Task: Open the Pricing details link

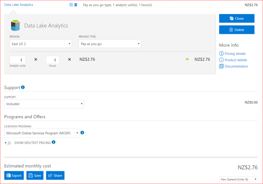Action: pos(235,54)
